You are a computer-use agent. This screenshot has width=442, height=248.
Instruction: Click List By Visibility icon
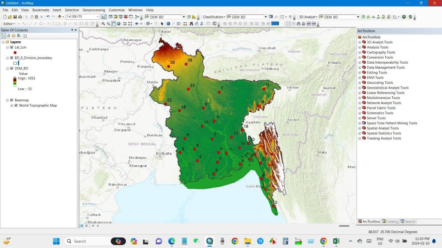14,36
